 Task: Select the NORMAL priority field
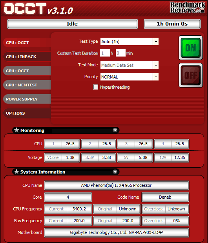point(126,77)
